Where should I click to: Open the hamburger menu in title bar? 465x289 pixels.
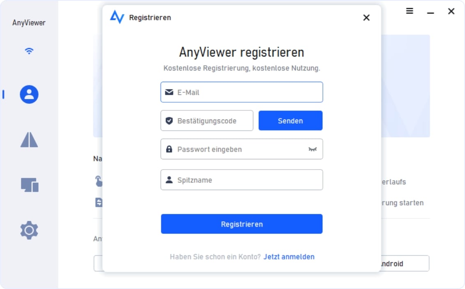click(x=410, y=11)
